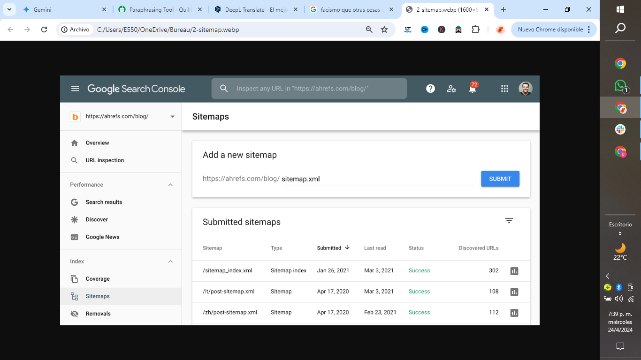
Task: Click the LanguageTool LT extension icon
Action: click(408, 30)
